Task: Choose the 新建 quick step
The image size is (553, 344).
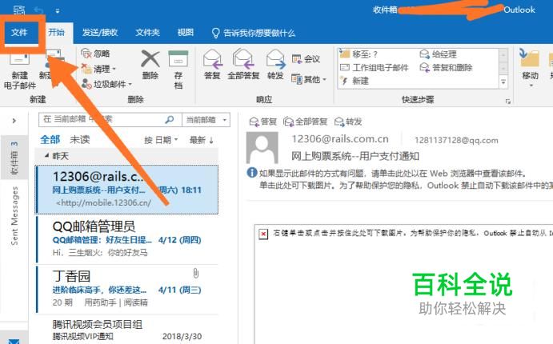Action: click(355, 81)
